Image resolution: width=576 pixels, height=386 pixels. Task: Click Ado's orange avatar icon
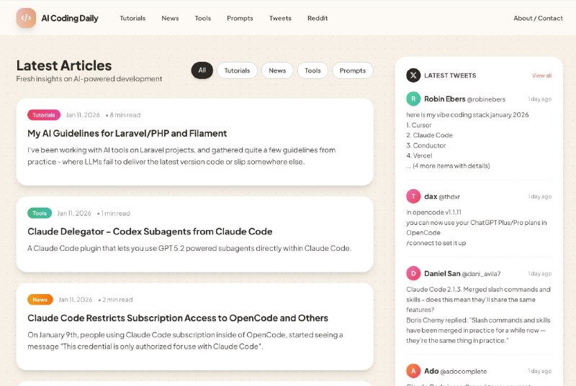click(413, 371)
